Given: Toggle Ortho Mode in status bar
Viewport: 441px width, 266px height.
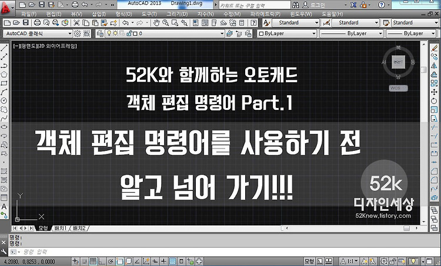Looking at the screenshot, I should [x=102, y=261].
